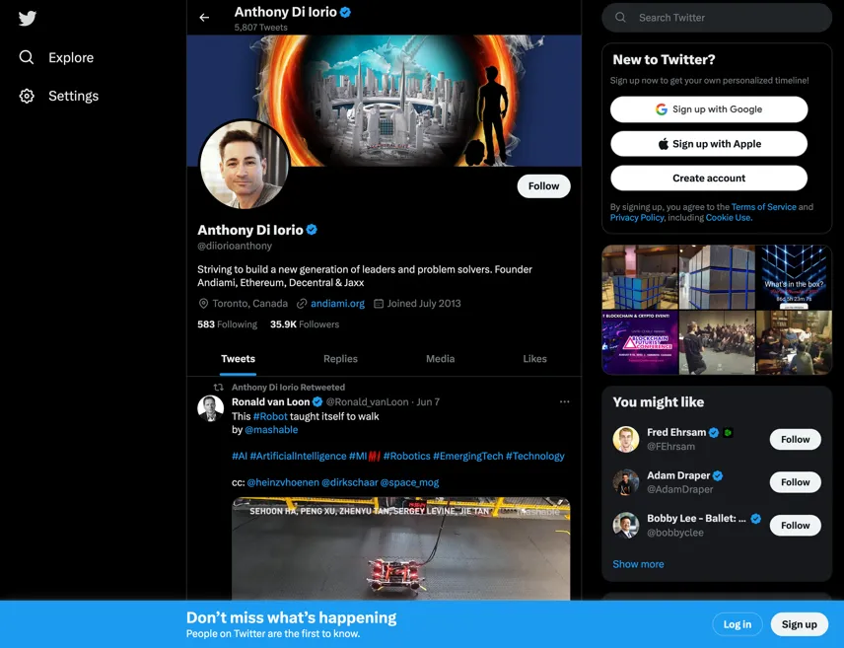Select the Tweets tab
The height and width of the screenshot is (648, 844).
[238, 359]
